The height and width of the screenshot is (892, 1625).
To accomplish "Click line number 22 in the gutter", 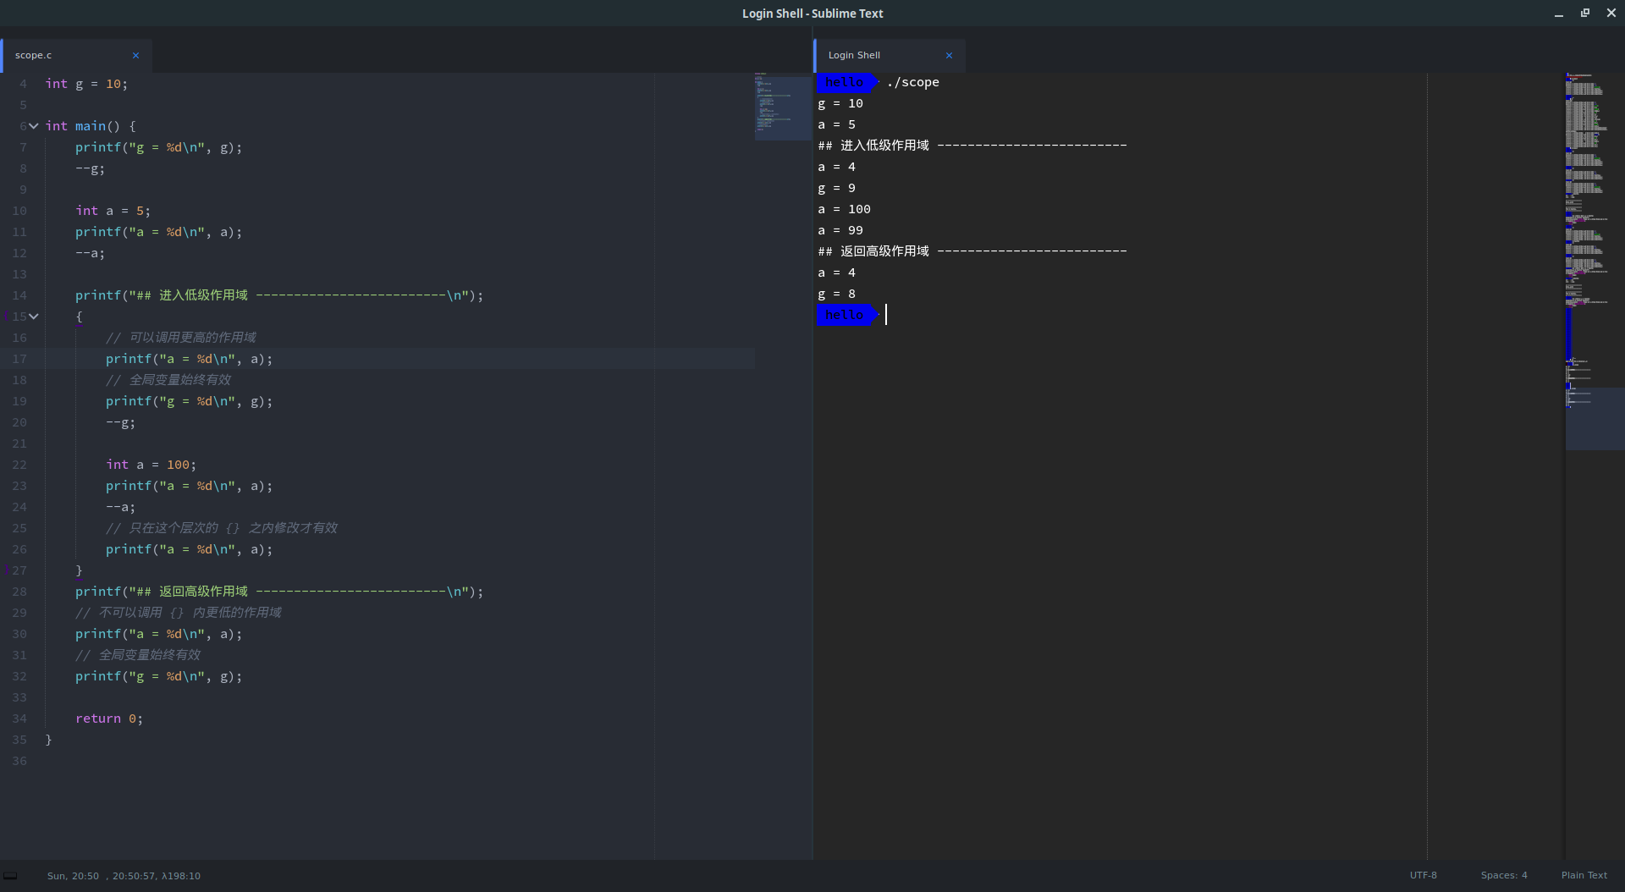I will (x=19, y=465).
